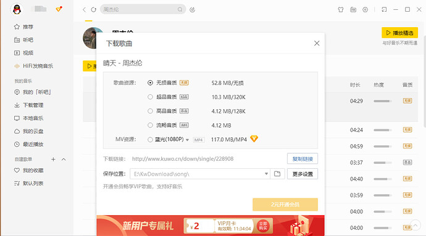426x236 pixels.
Task: Open 更多设置 button
Action: (x=303, y=174)
